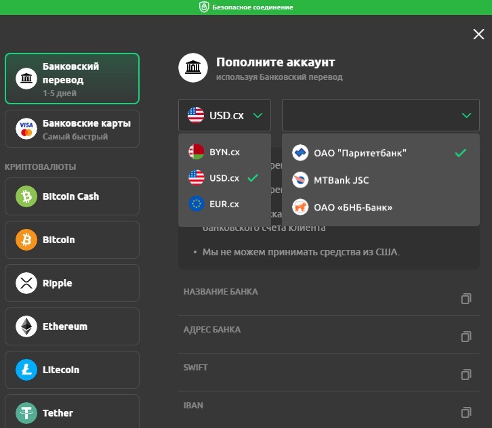Click the green chevron next to USD.cx
The width and height of the screenshot is (492, 428).
[258, 115]
